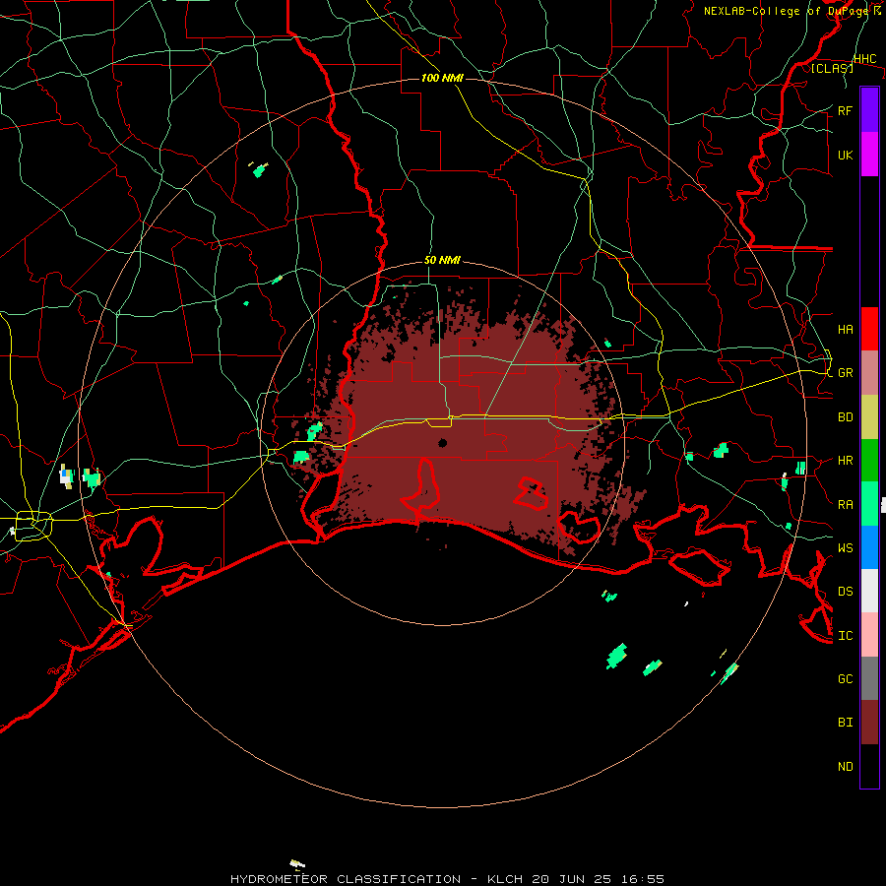Click the ND black legend swatch
The height and width of the screenshot is (886, 886).
pos(869,766)
